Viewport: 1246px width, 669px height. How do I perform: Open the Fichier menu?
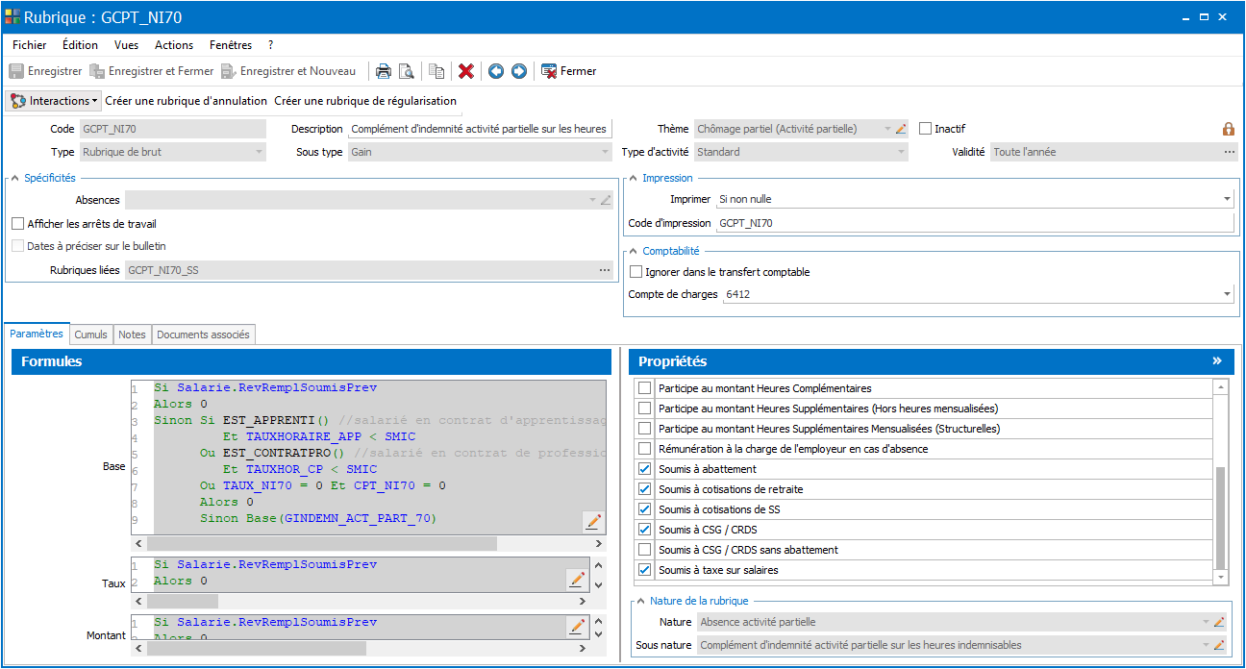pos(30,45)
